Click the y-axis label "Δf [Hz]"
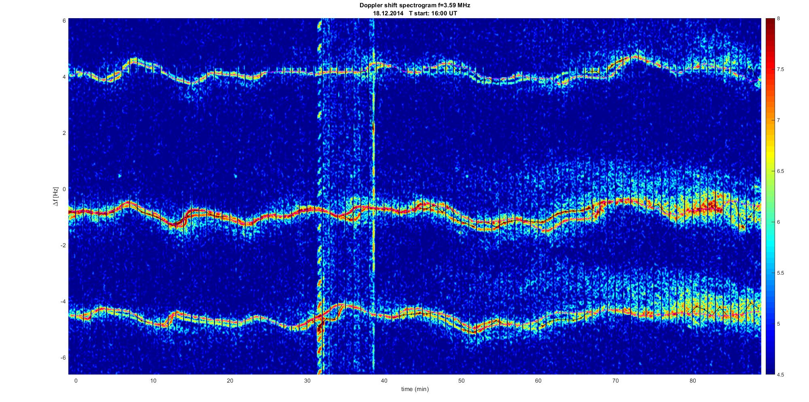The height and width of the screenshot is (402, 809). pyautogui.click(x=56, y=196)
